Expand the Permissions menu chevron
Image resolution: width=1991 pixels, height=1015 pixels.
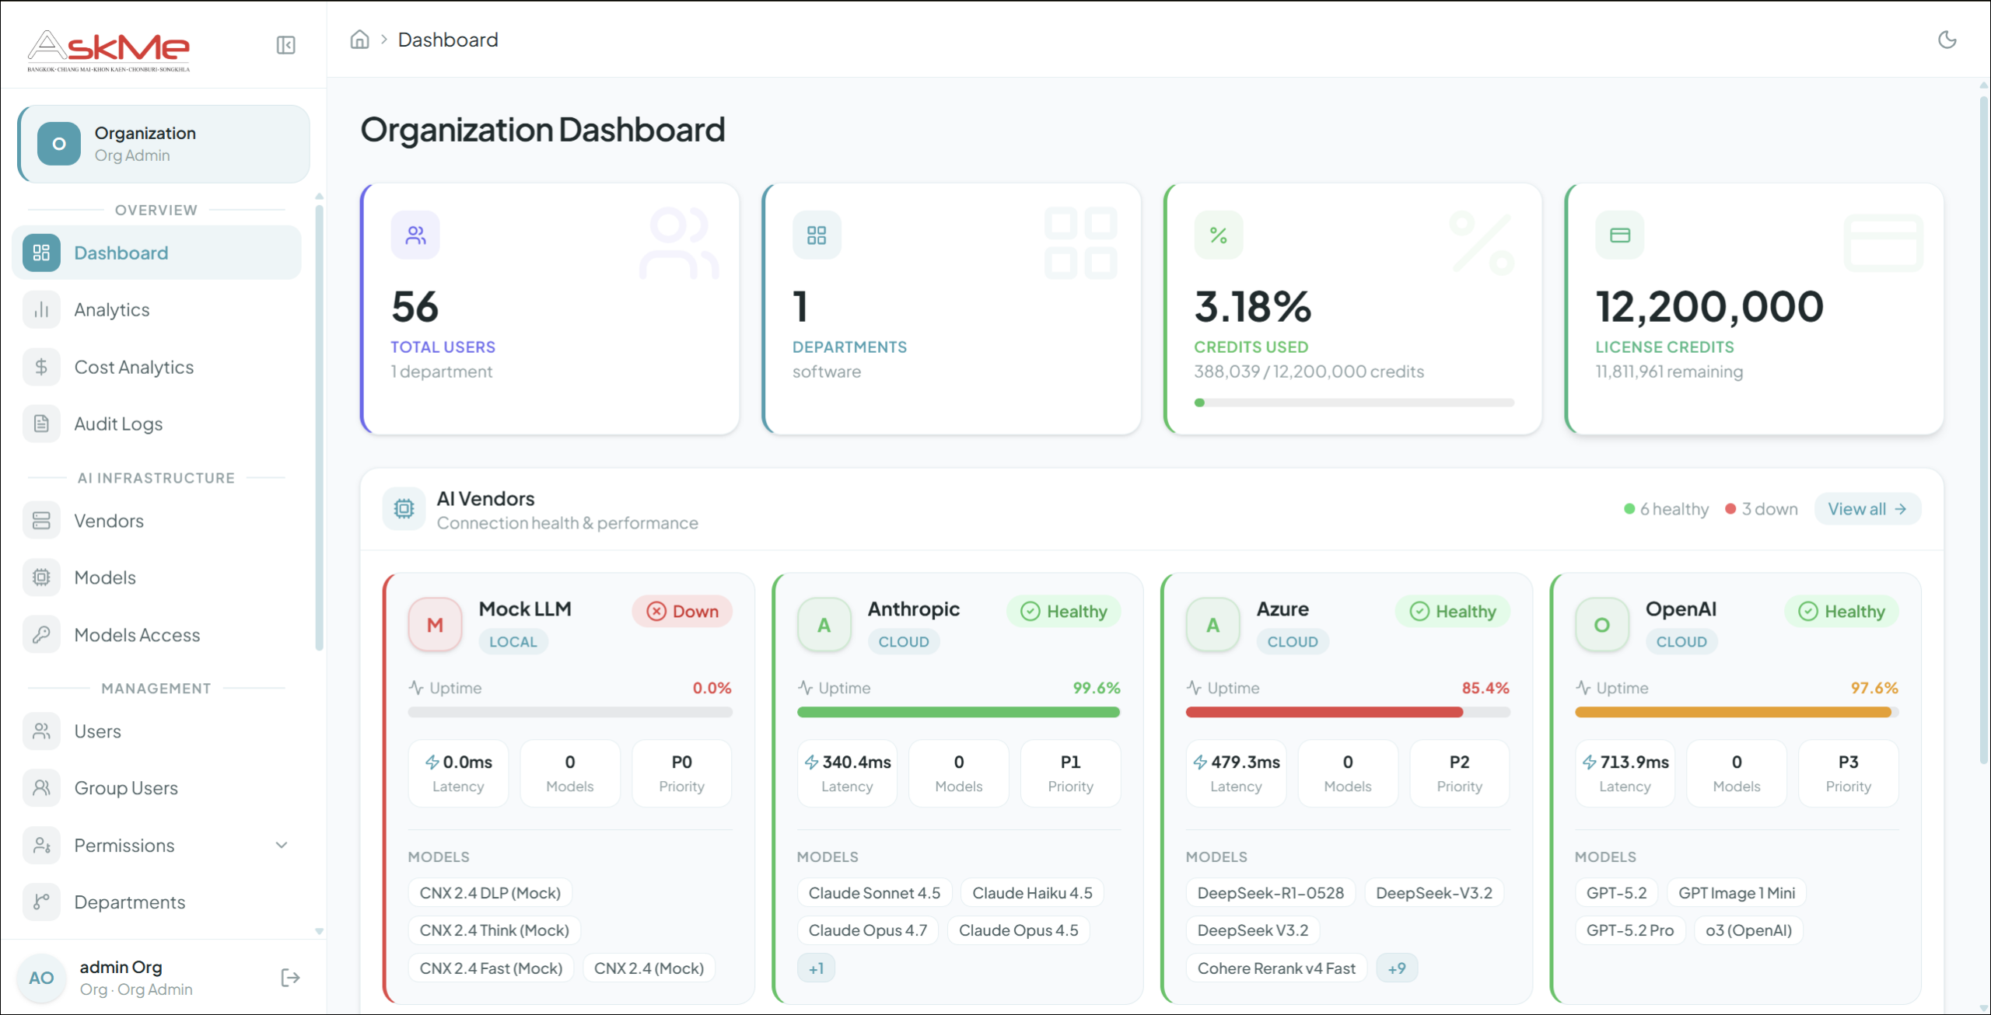(x=282, y=846)
